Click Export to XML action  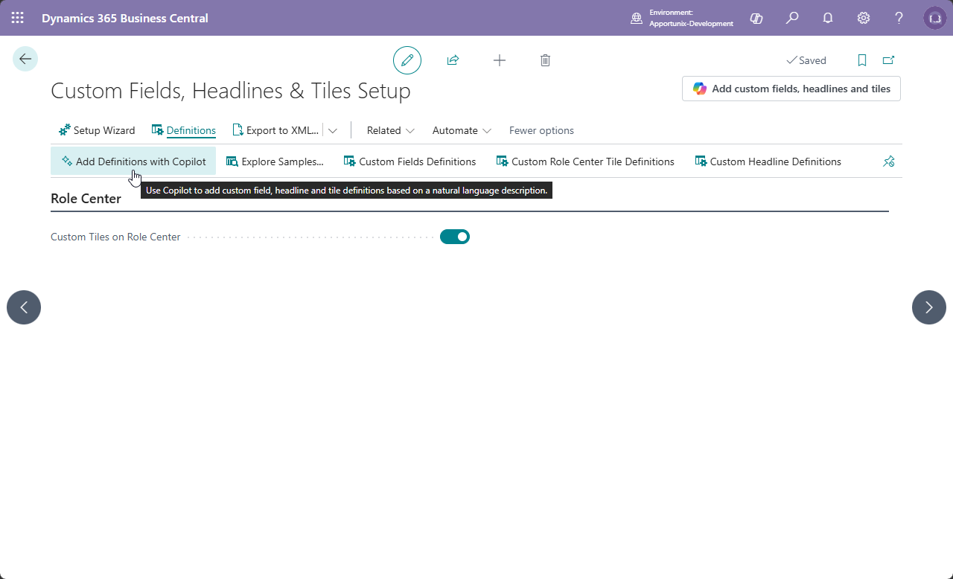click(275, 130)
